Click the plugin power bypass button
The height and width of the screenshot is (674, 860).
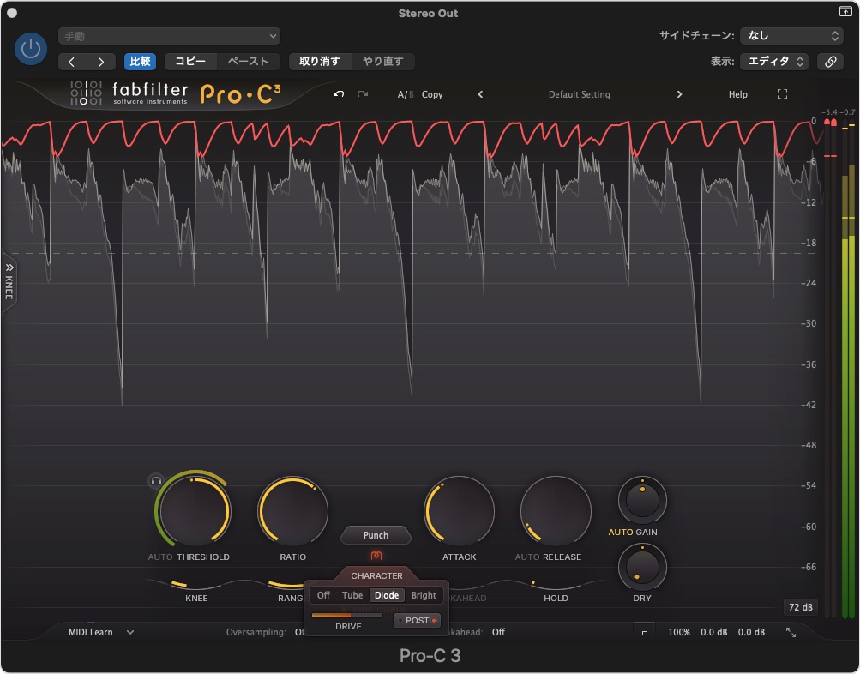click(x=31, y=49)
